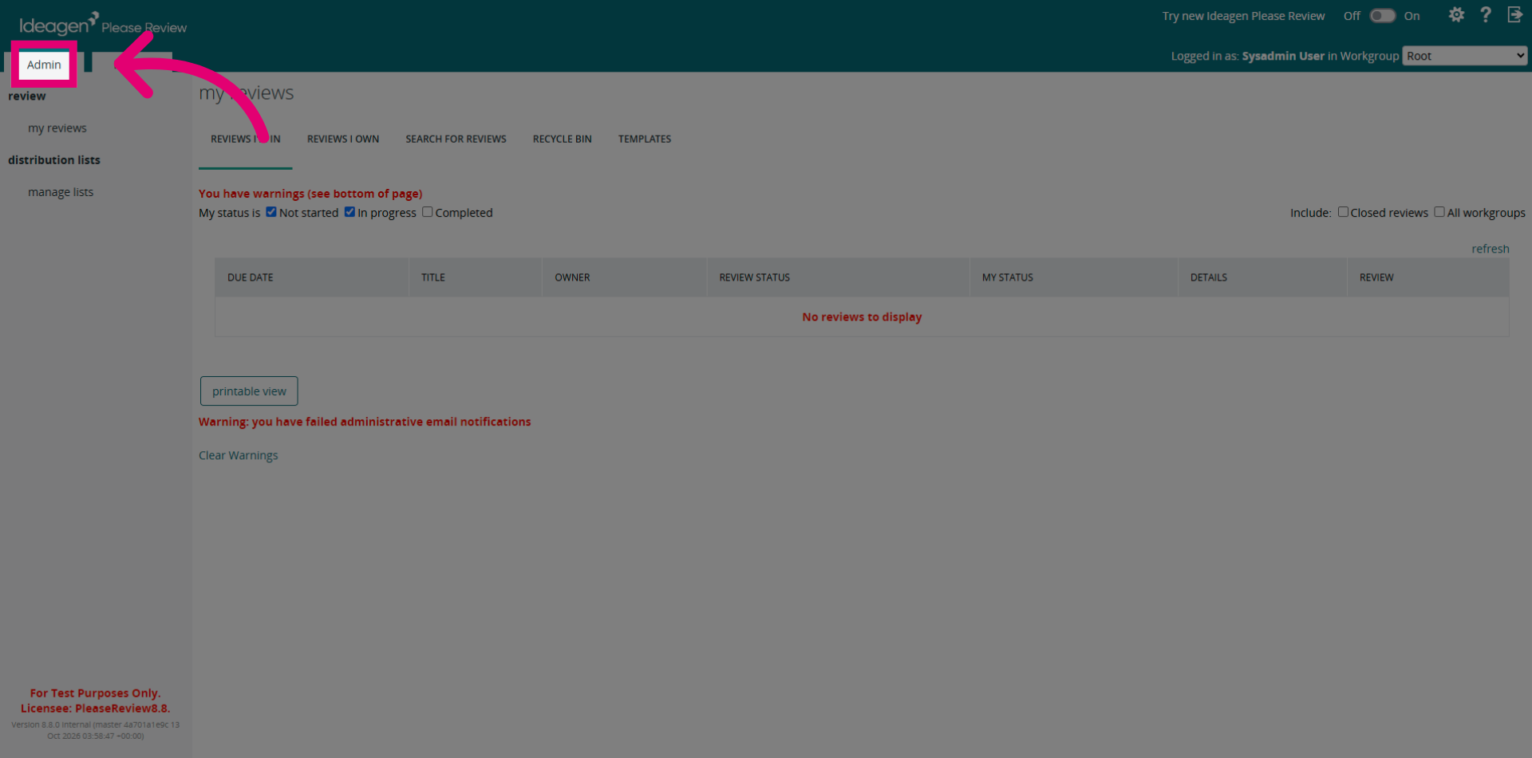Open the help question mark icon

point(1486,15)
